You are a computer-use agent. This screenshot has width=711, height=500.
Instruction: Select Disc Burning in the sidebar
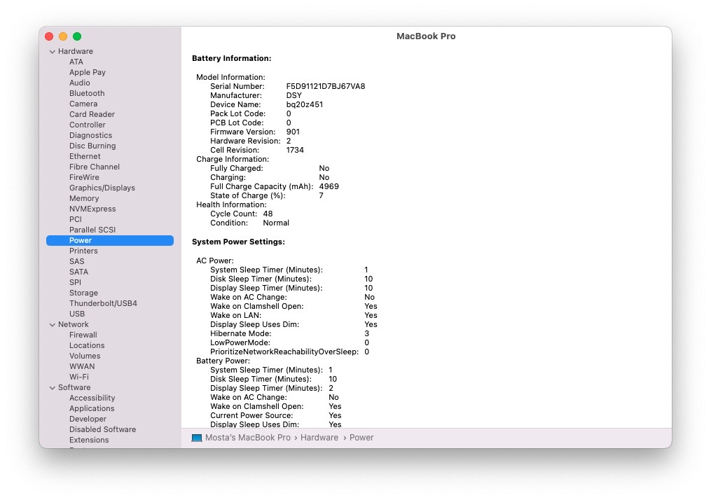point(92,146)
